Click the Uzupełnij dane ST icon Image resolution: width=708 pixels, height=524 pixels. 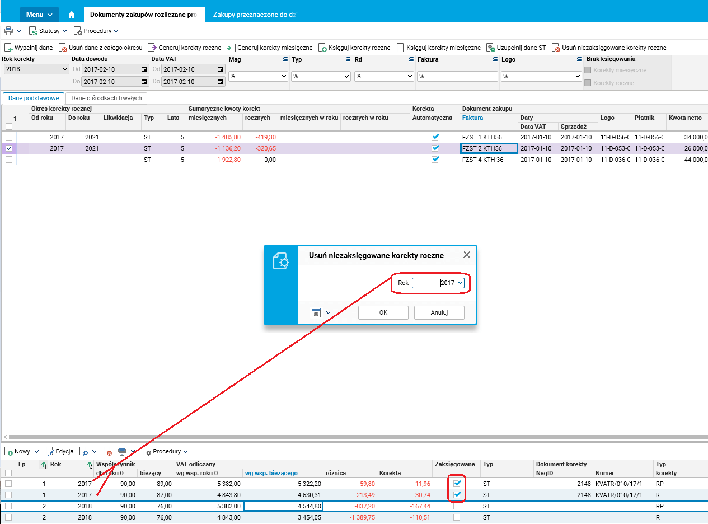(490, 48)
